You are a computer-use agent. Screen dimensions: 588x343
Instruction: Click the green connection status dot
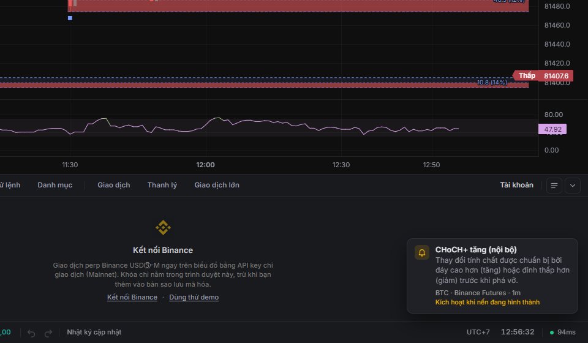(x=552, y=333)
